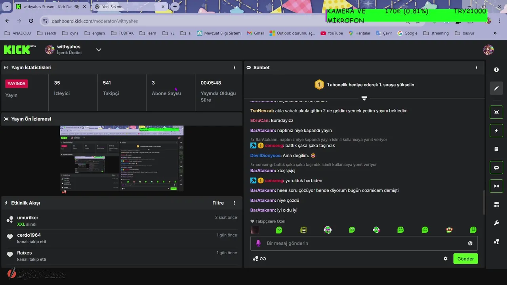Open chat settings gear icon
The height and width of the screenshot is (285, 507).
click(446, 258)
